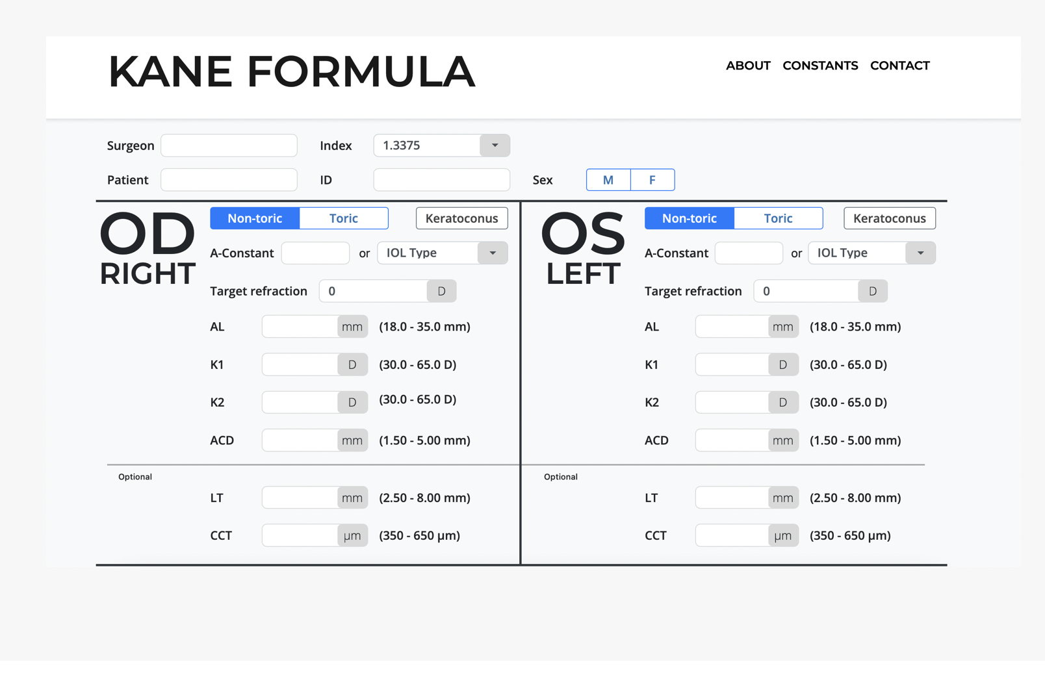Focus the Patient name field
The width and height of the screenshot is (1045, 673).
[x=229, y=180]
